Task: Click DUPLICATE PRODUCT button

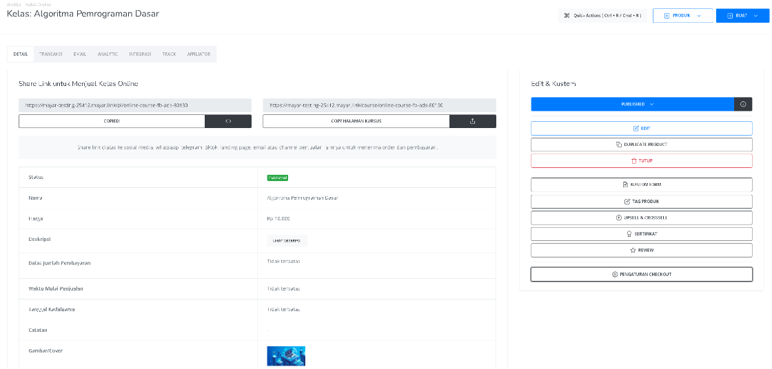Action: (642, 145)
